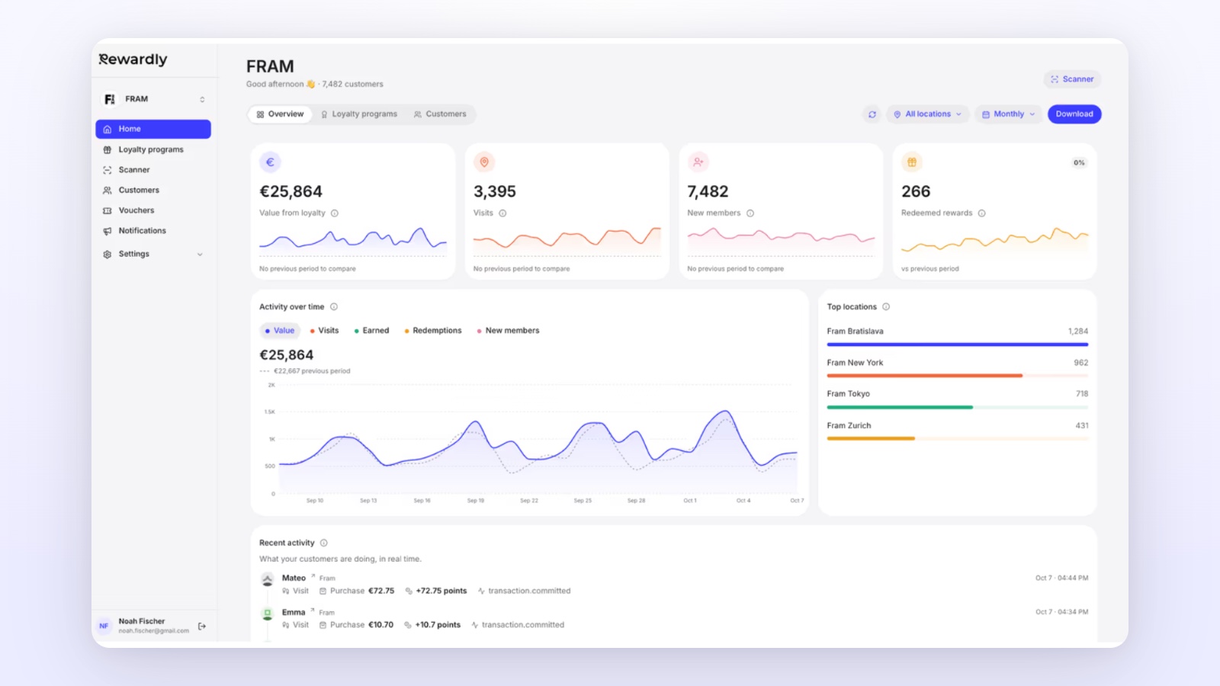The height and width of the screenshot is (686, 1220).
Task: Click the Download button
Action: pos(1074,114)
